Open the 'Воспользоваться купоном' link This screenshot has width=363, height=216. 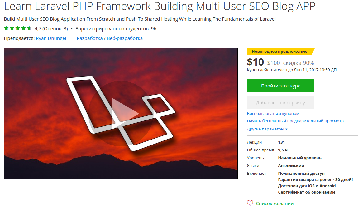(x=273, y=113)
